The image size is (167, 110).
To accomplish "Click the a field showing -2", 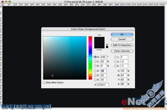I will pyautogui.click(x=124, y=61).
